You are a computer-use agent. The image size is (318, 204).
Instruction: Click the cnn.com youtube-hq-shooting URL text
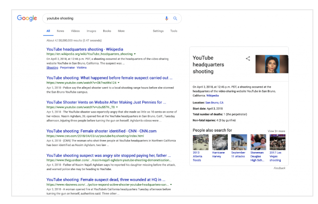pos(95,136)
